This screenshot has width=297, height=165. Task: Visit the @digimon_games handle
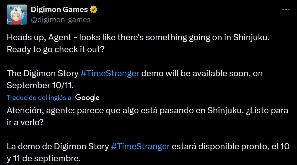pyautogui.click(x=61, y=20)
